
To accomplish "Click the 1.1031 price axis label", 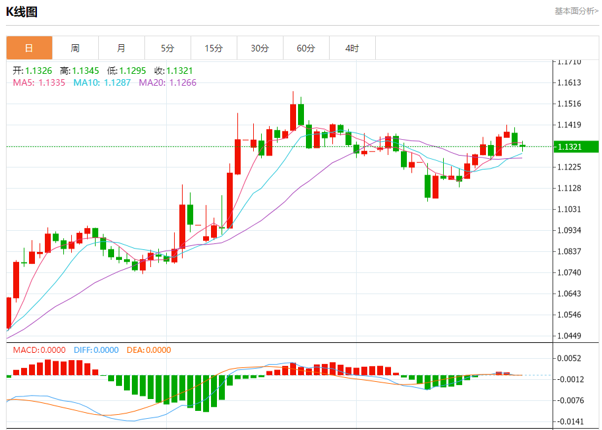I will (x=570, y=209).
